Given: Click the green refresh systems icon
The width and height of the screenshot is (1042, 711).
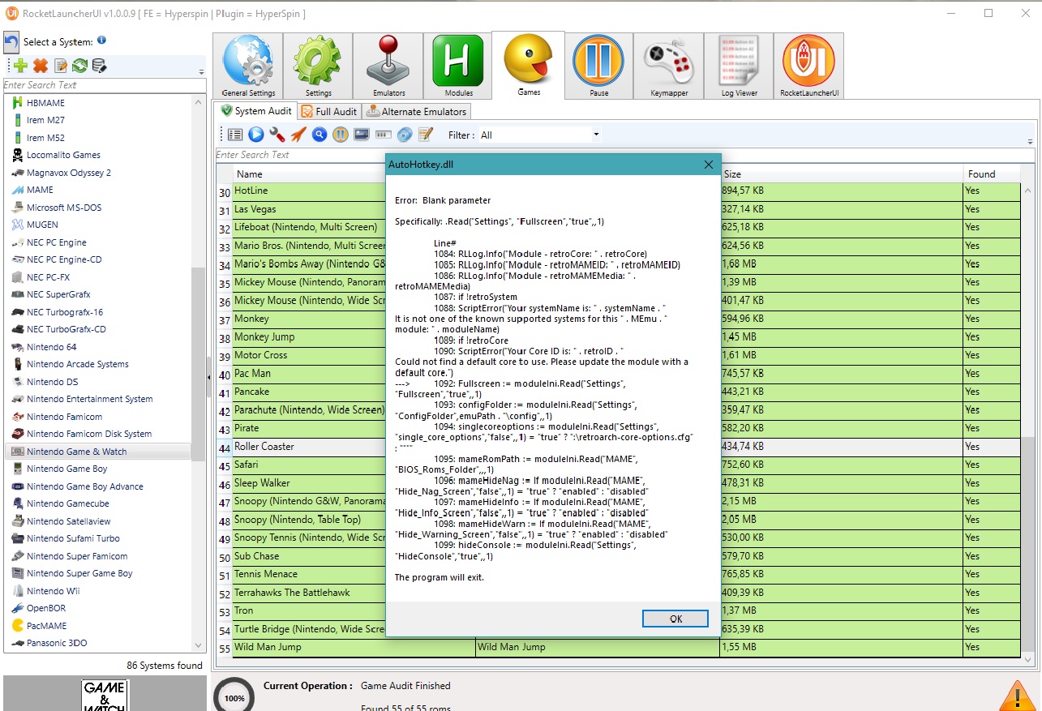Looking at the screenshot, I should tap(79, 66).
